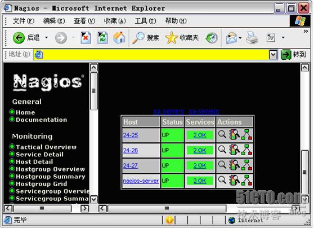View extended host info for 24-27
Screen dimensions: 314x228
[222, 165]
